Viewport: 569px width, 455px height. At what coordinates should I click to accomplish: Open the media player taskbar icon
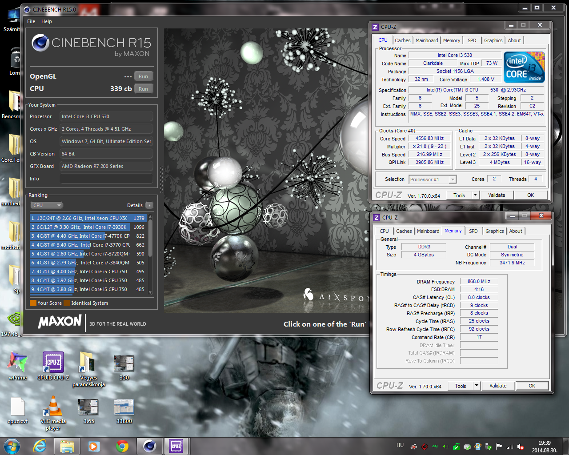[94, 446]
